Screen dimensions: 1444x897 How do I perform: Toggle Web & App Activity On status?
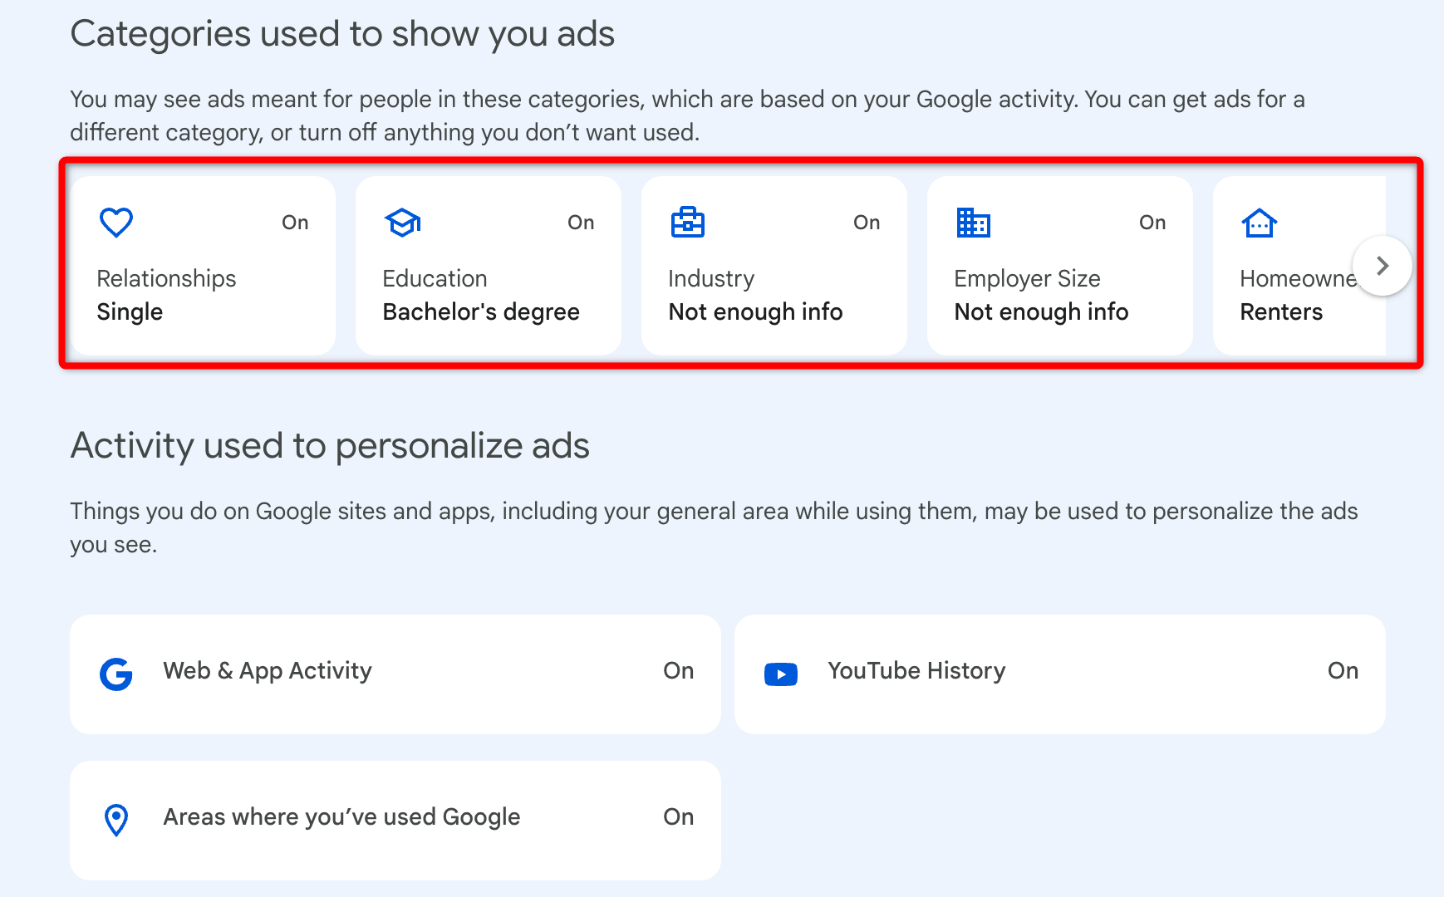679,671
